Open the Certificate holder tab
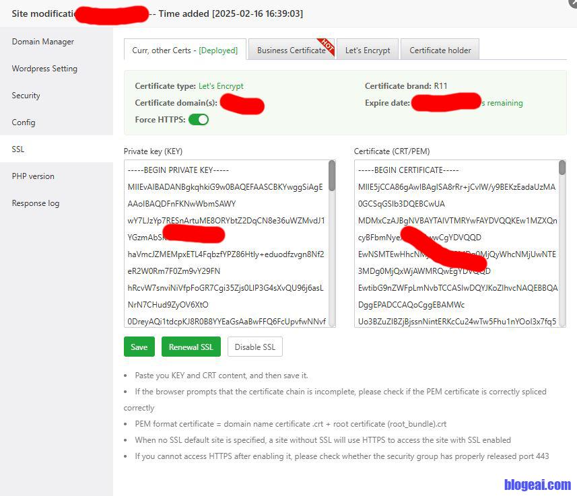577x496 pixels. click(x=440, y=50)
